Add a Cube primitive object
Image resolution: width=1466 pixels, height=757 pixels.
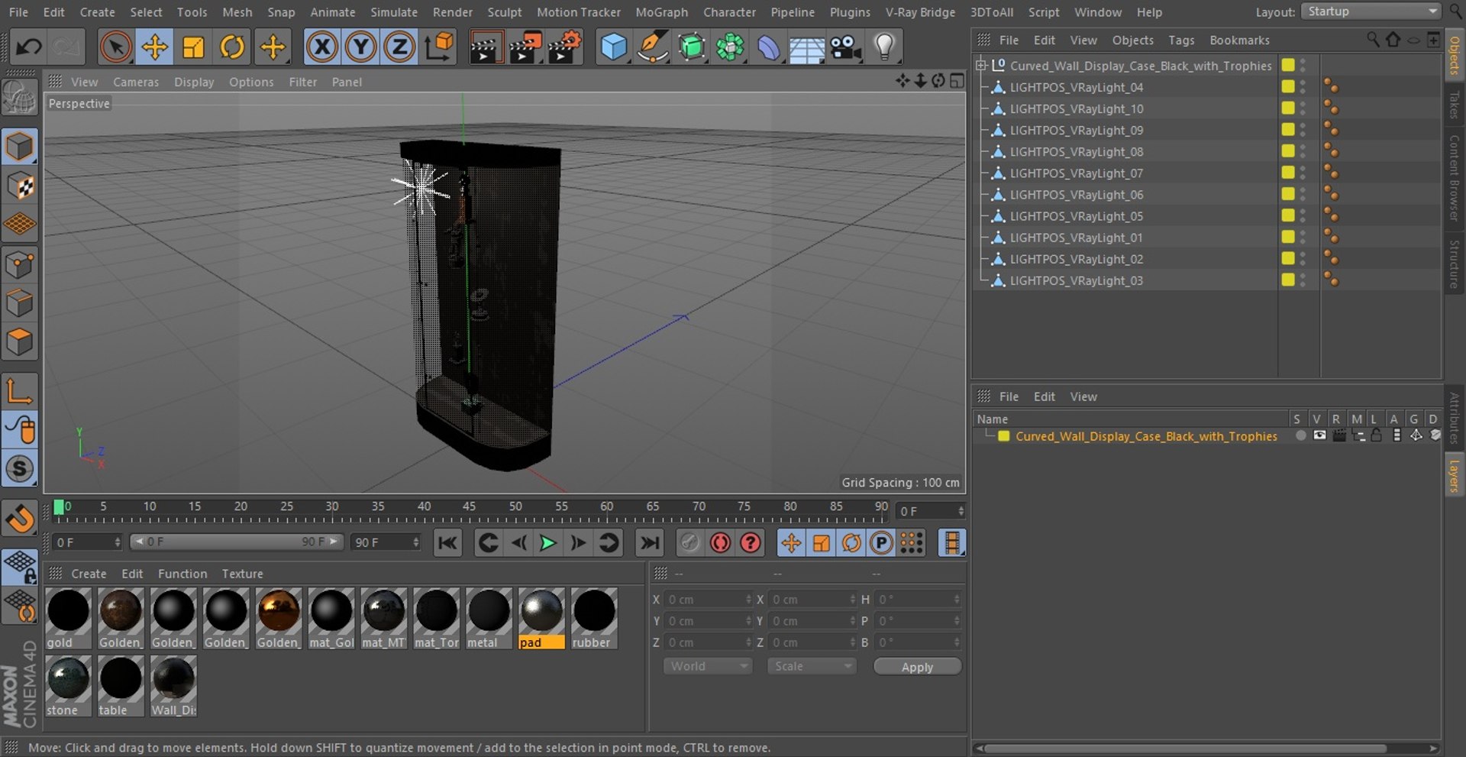pyautogui.click(x=613, y=47)
